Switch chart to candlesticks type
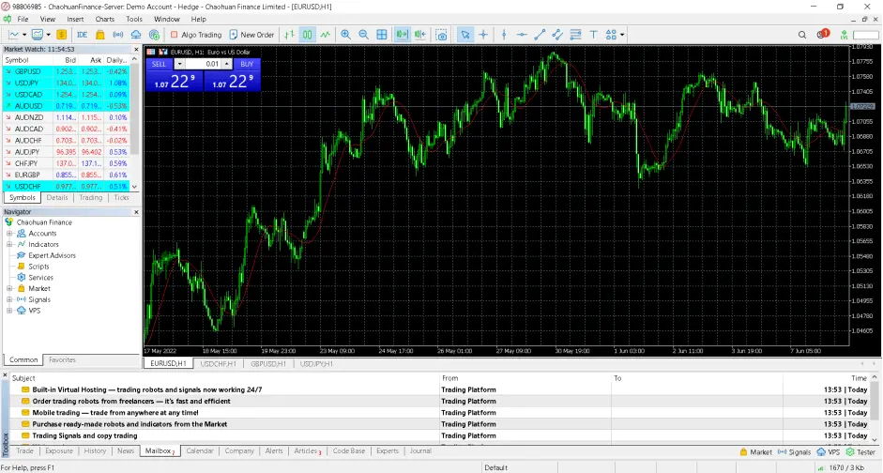883x473 pixels. tap(308, 35)
